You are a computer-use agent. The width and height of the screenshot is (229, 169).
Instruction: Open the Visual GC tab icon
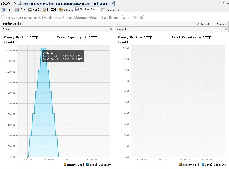tap(103, 10)
